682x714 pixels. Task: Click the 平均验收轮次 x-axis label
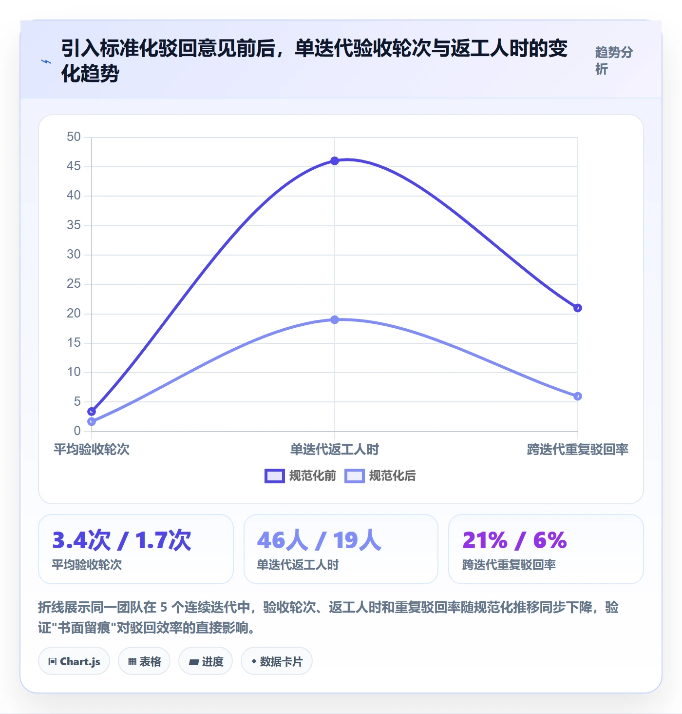tap(92, 449)
